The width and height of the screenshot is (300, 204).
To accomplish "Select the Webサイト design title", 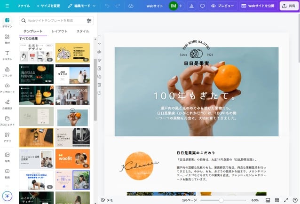I will tap(155, 6).
